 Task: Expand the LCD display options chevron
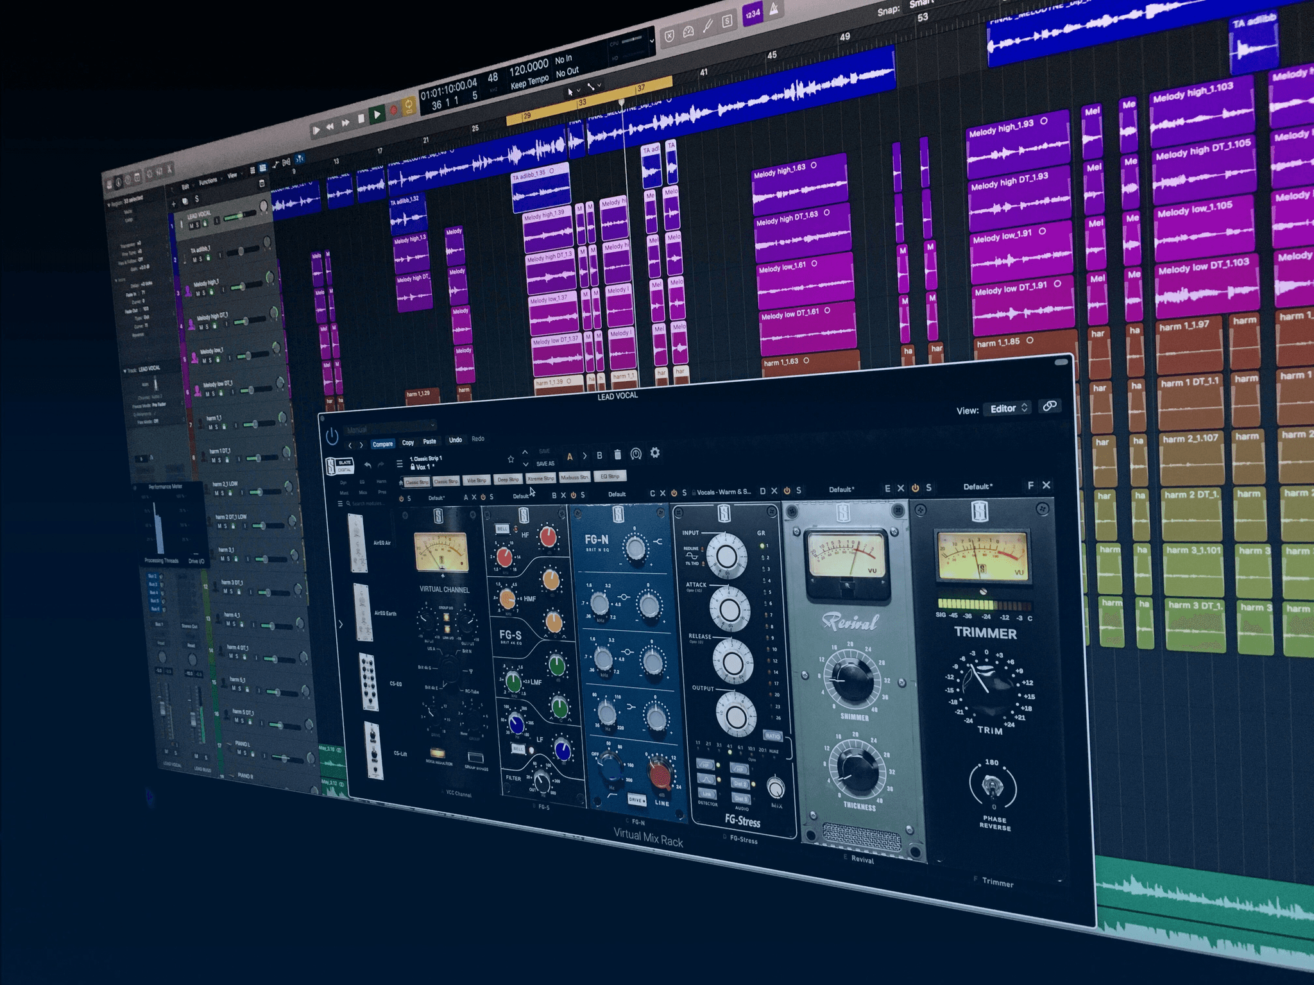click(652, 40)
